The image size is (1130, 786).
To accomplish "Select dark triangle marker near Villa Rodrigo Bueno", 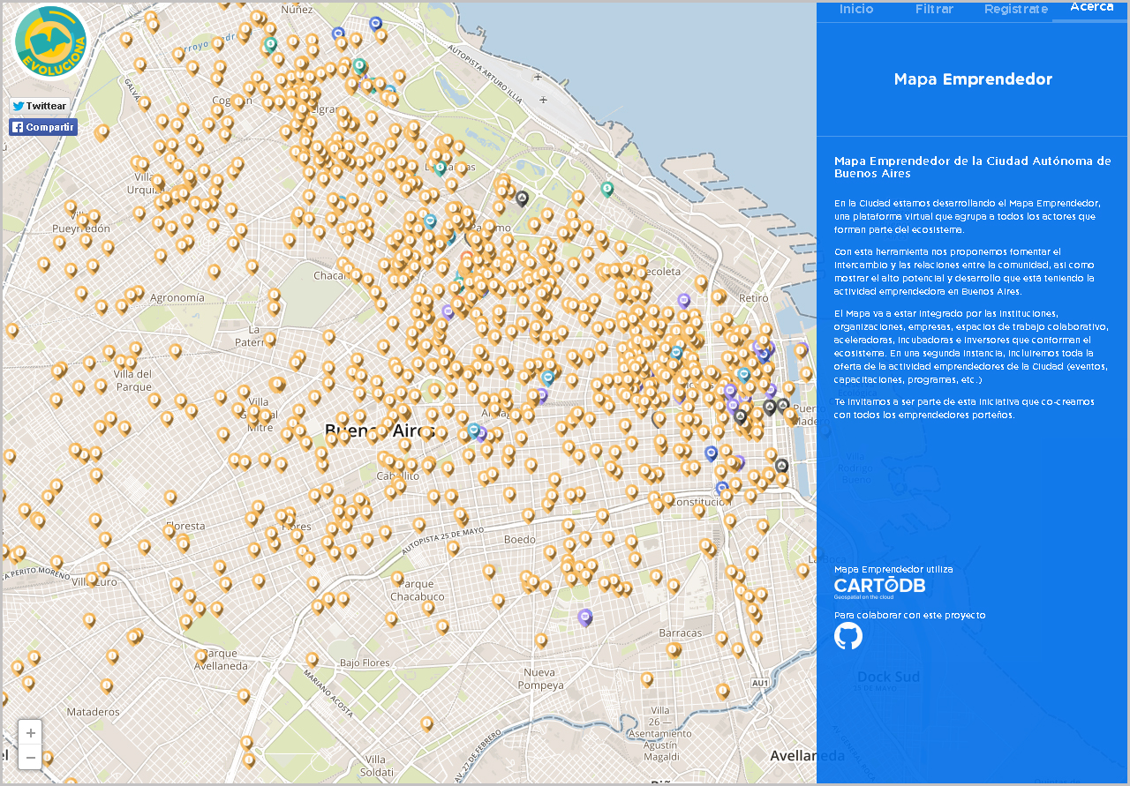I will point(781,465).
